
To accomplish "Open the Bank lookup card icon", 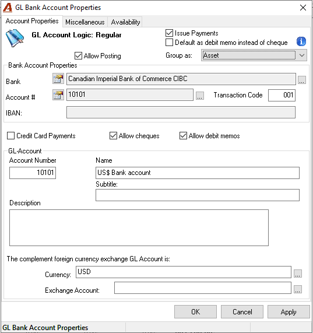I will tap(58, 79).
